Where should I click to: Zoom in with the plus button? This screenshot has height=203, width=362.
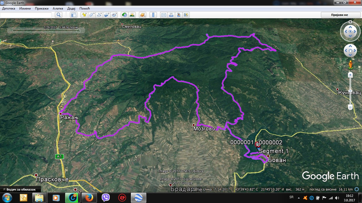[x=350, y=75]
